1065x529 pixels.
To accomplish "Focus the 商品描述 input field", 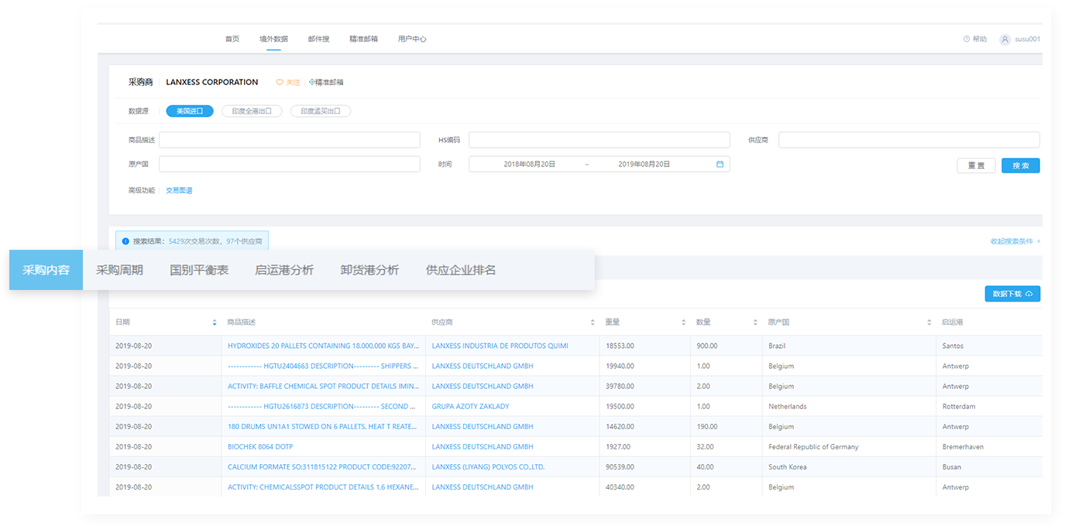I will (x=290, y=140).
